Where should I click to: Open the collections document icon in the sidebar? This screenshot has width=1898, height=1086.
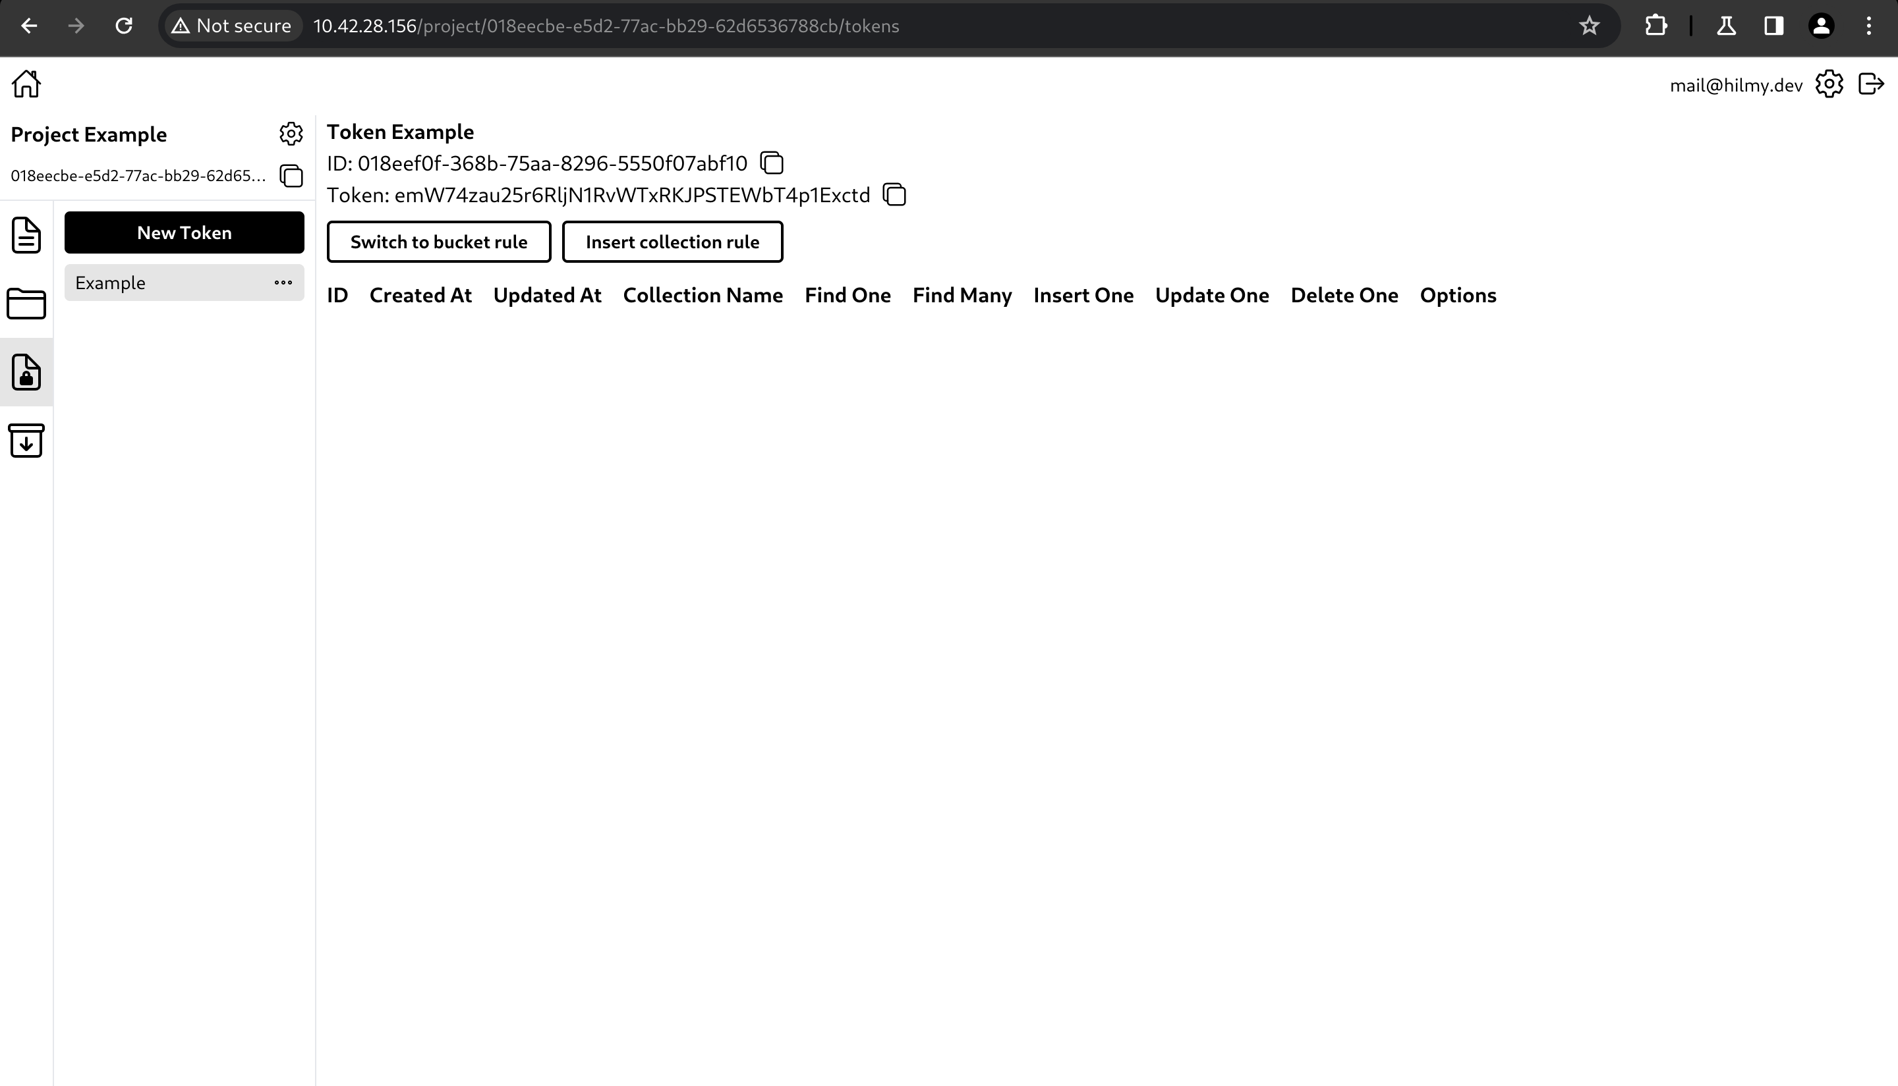[26, 235]
